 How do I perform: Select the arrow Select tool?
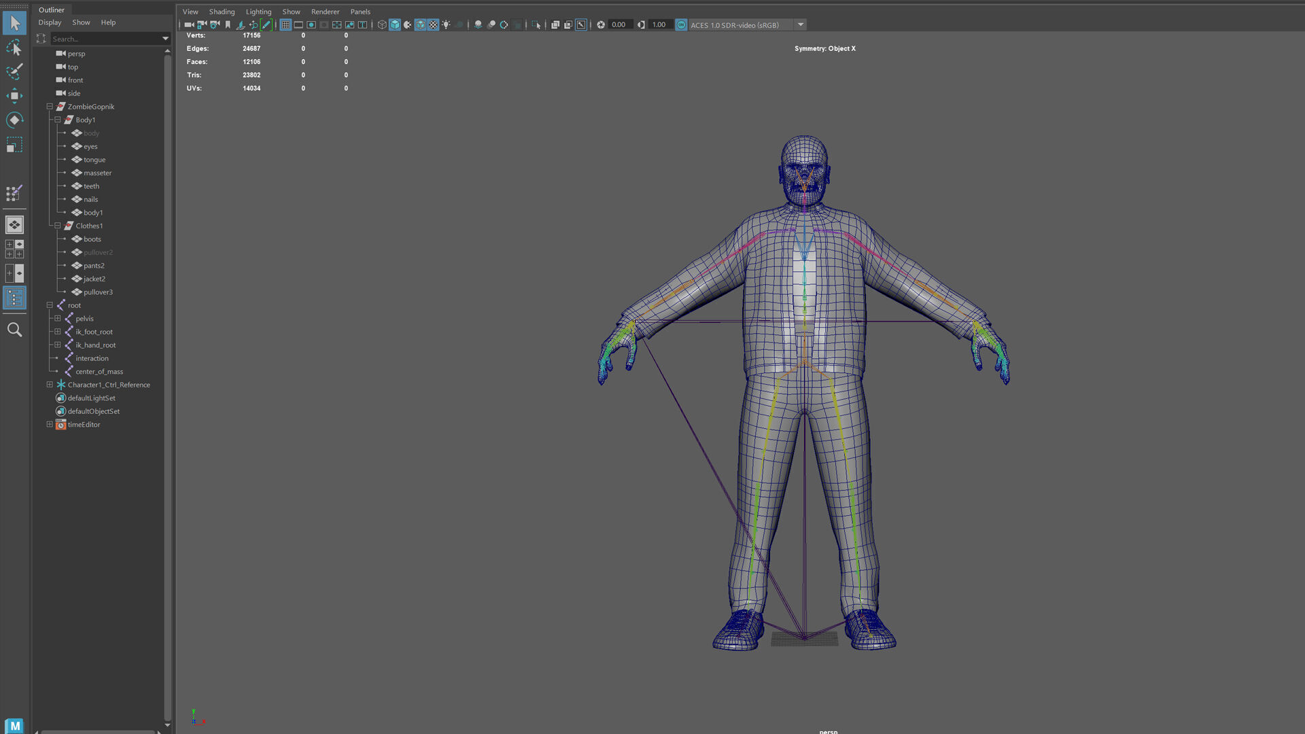14,23
